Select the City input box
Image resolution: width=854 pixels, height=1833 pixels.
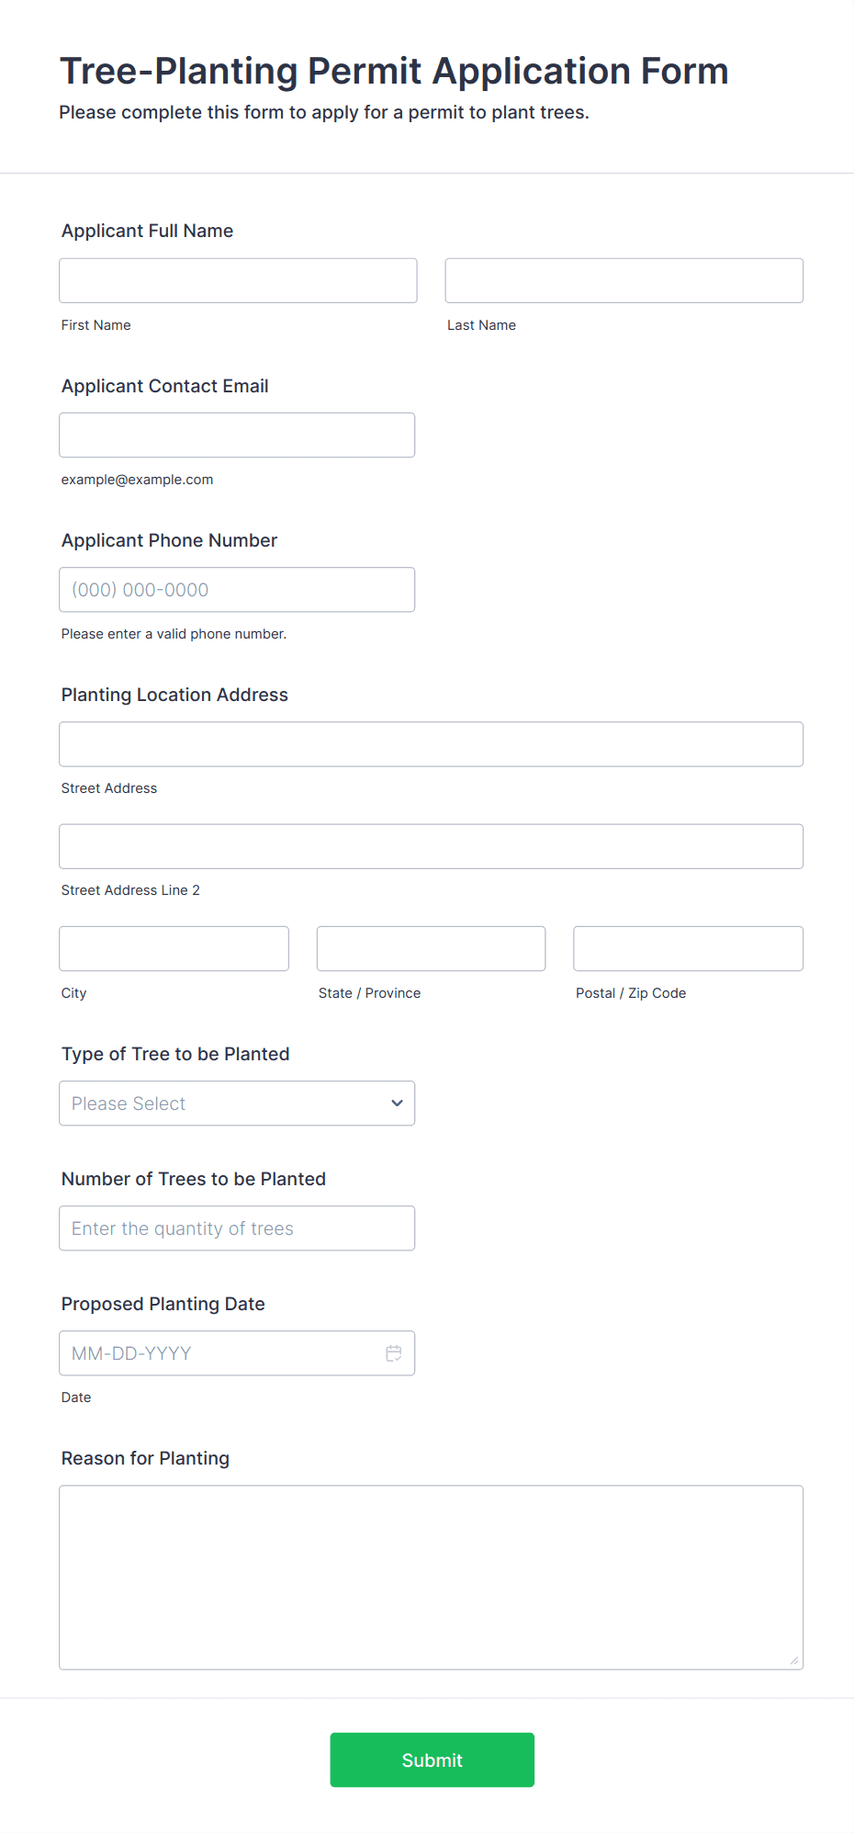coord(174,948)
